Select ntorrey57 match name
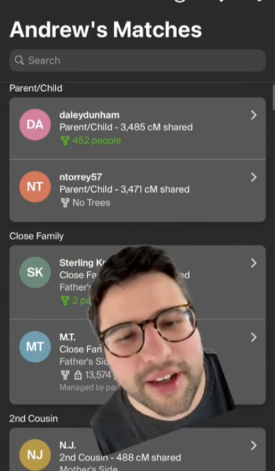The height and width of the screenshot is (471, 275). [x=81, y=177]
